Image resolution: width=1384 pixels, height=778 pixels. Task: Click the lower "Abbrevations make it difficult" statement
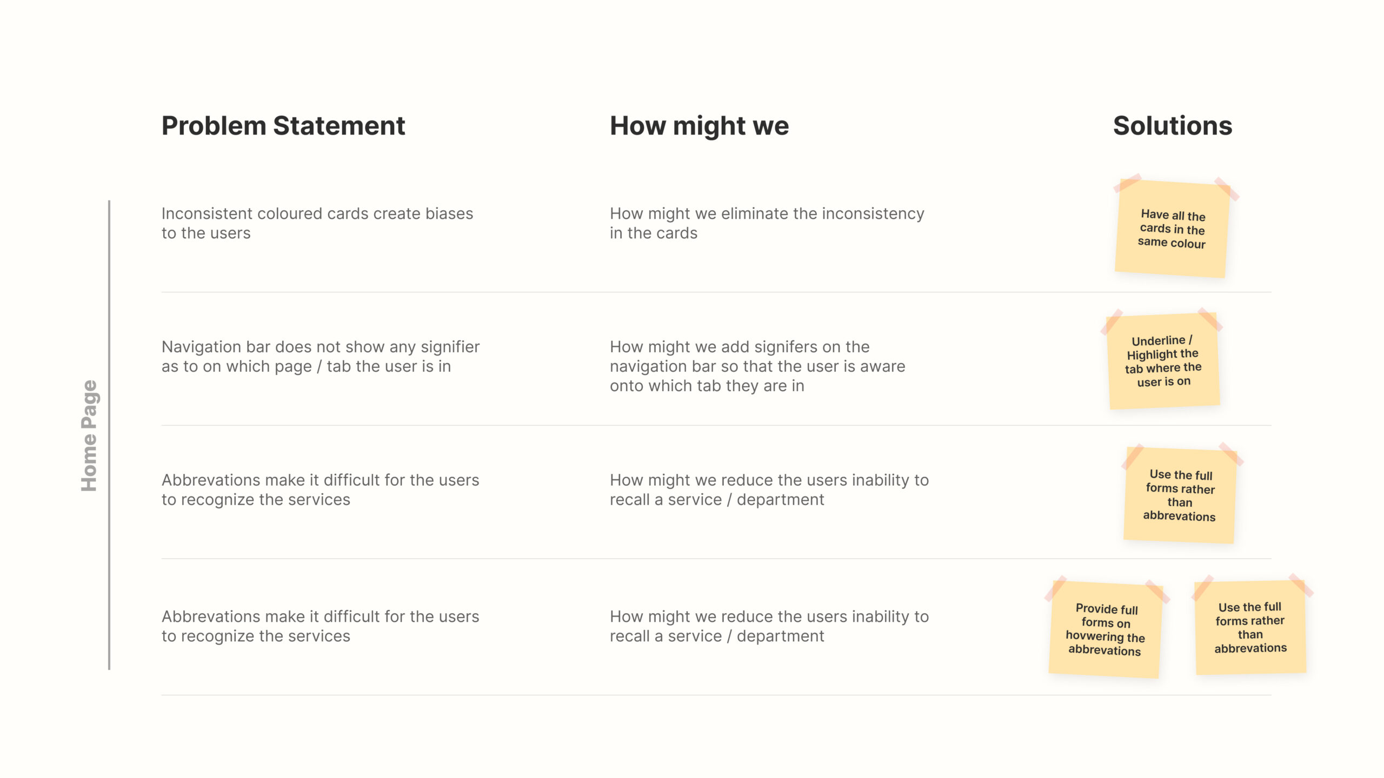(x=320, y=626)
